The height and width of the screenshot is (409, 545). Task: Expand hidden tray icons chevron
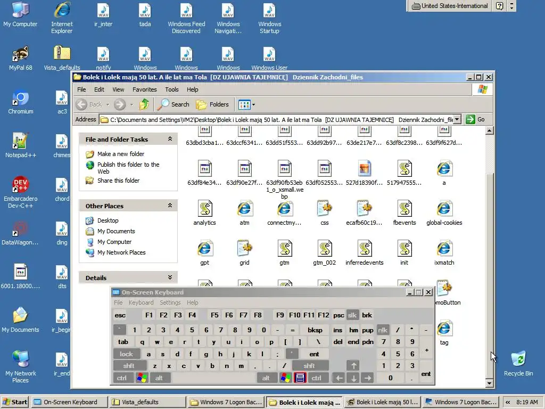coord(508,402)
